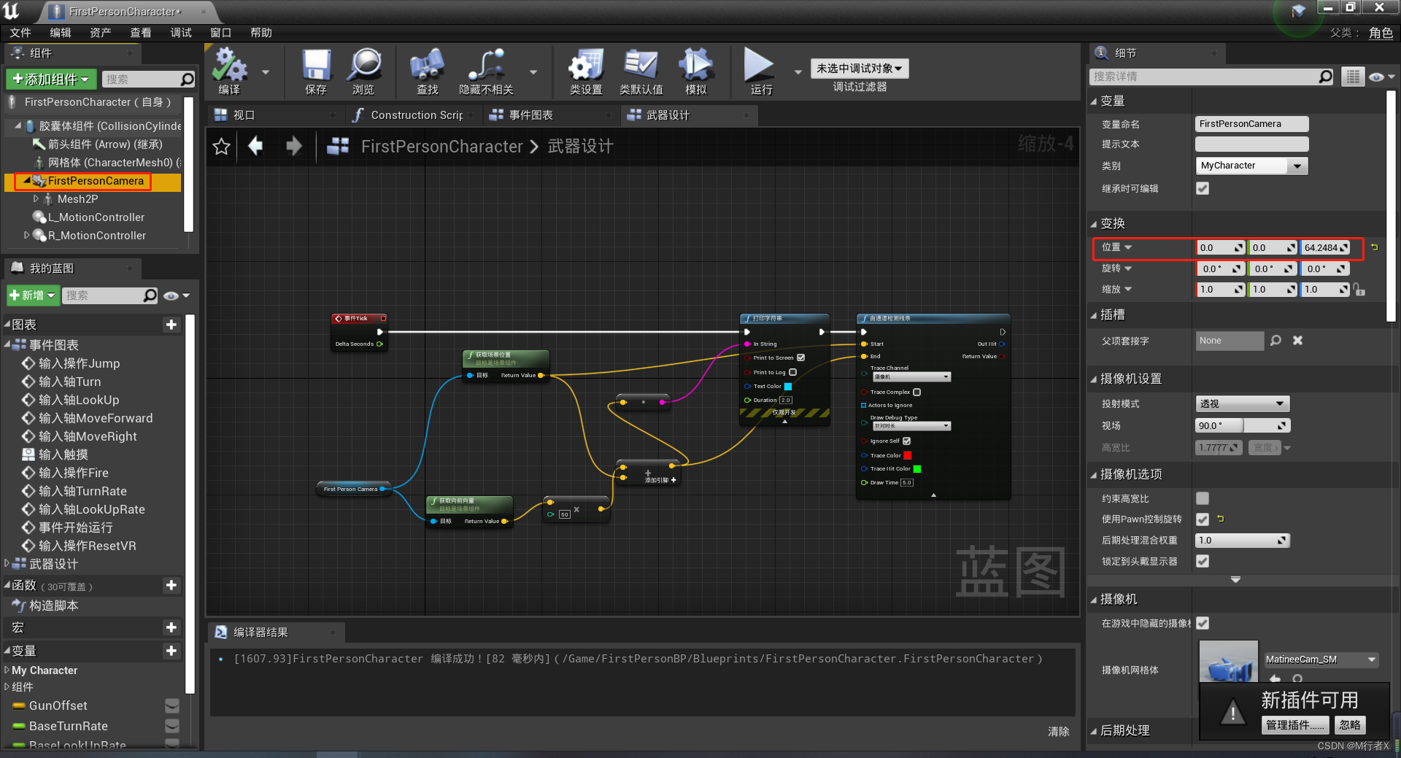The width and height of the screenshot is (1401, 758).
Task: Open the Location (位置) type dropdown arrow
Action: [x=1128, y=247]
